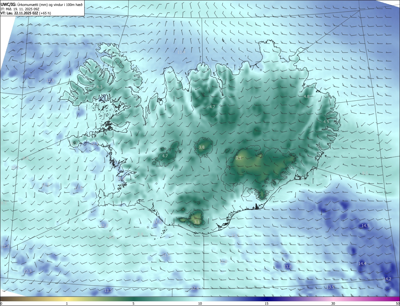
Task: Click the 14.5 value in the southeastern sea
Action: 365,226
